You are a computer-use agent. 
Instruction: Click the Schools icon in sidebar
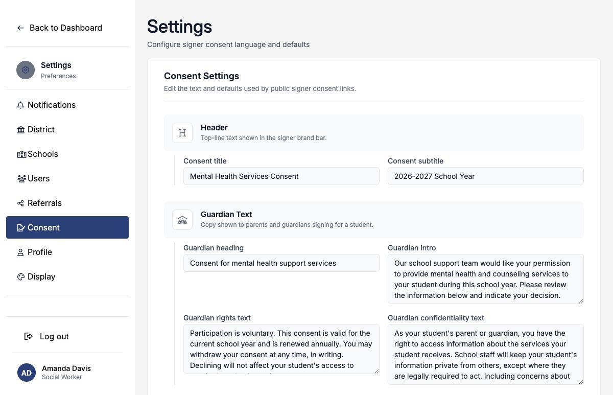tap(21, 154)
